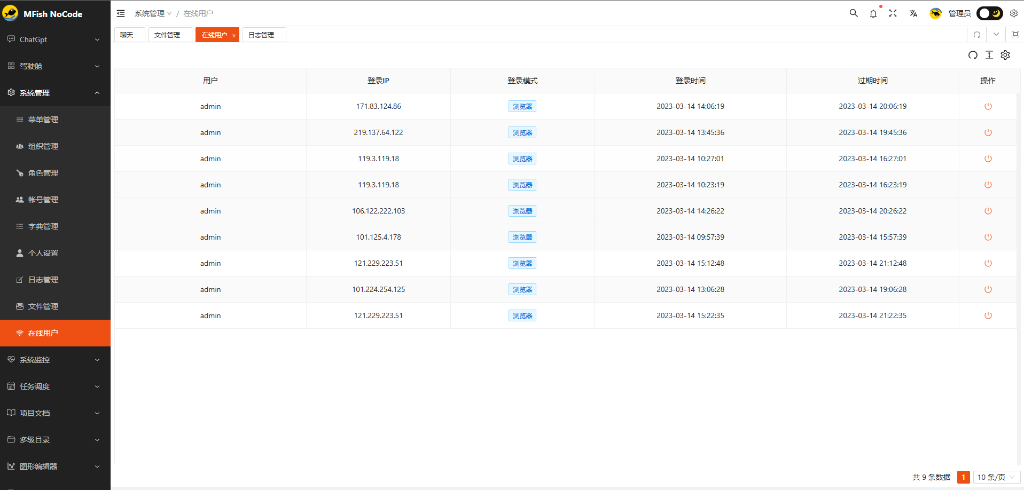Click the 浏览器 tag in 171.83.124.86 row
Screen dimensions: 1024x490
tap(522, 106)
